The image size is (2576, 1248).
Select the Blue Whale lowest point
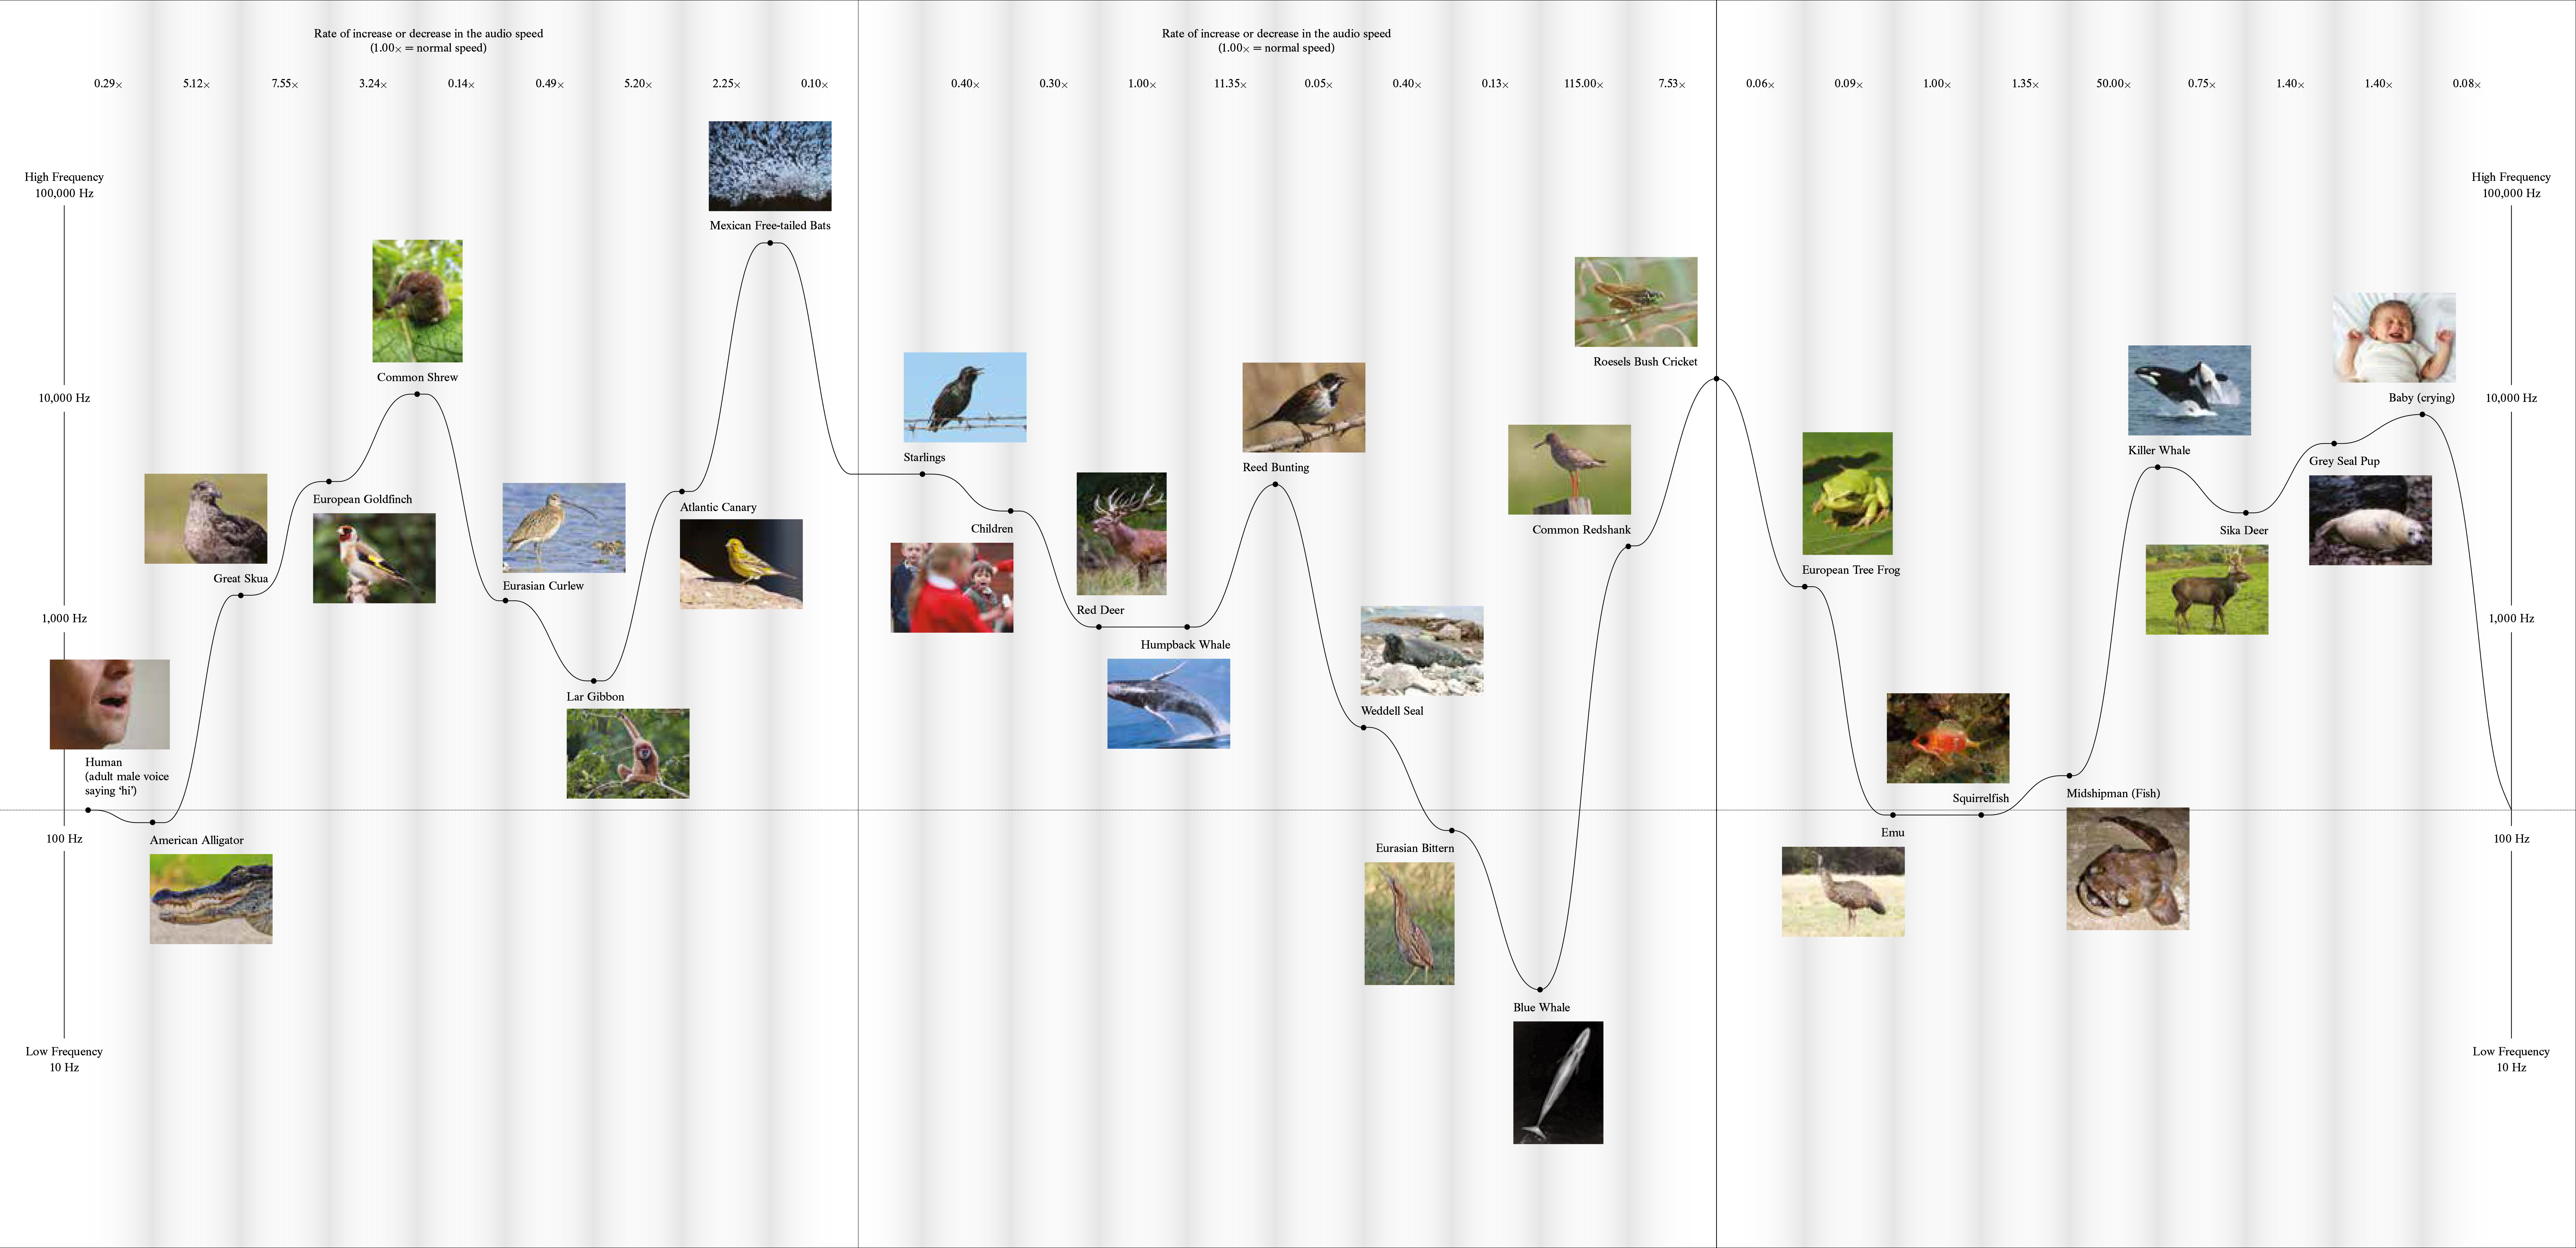(1540, 990)
